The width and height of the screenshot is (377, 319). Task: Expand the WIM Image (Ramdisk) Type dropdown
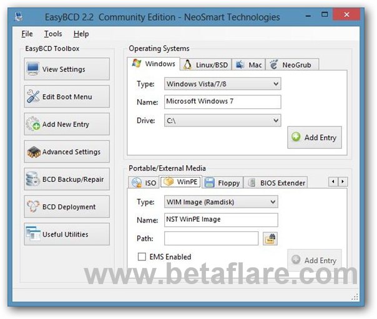272,202
